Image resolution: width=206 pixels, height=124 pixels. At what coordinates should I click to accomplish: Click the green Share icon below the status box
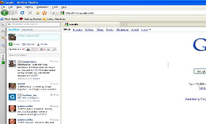coord(11,44)
